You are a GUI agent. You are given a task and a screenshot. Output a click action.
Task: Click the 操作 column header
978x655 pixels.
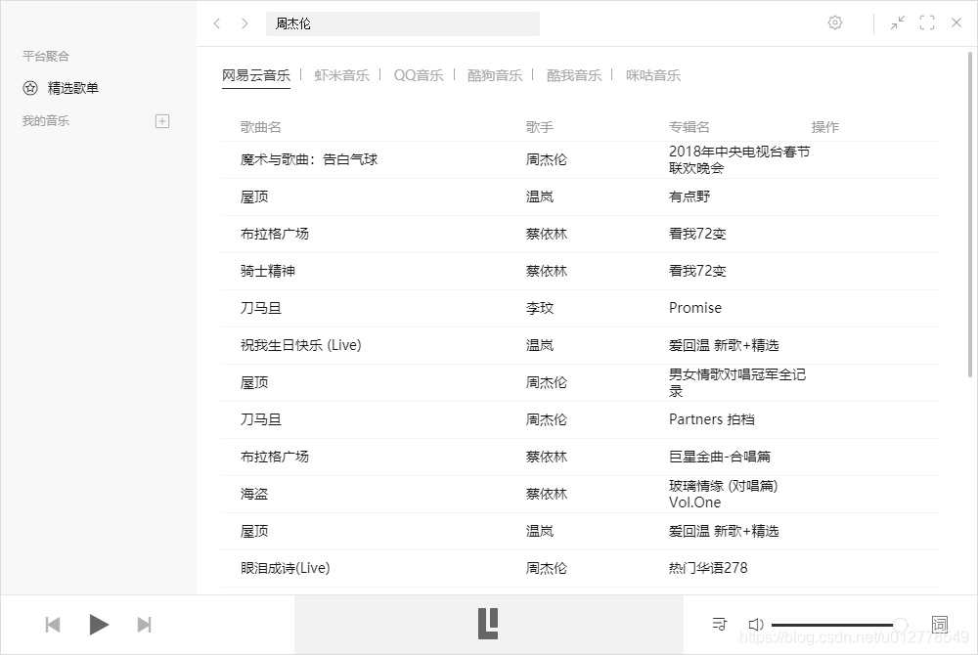point(825,128)
